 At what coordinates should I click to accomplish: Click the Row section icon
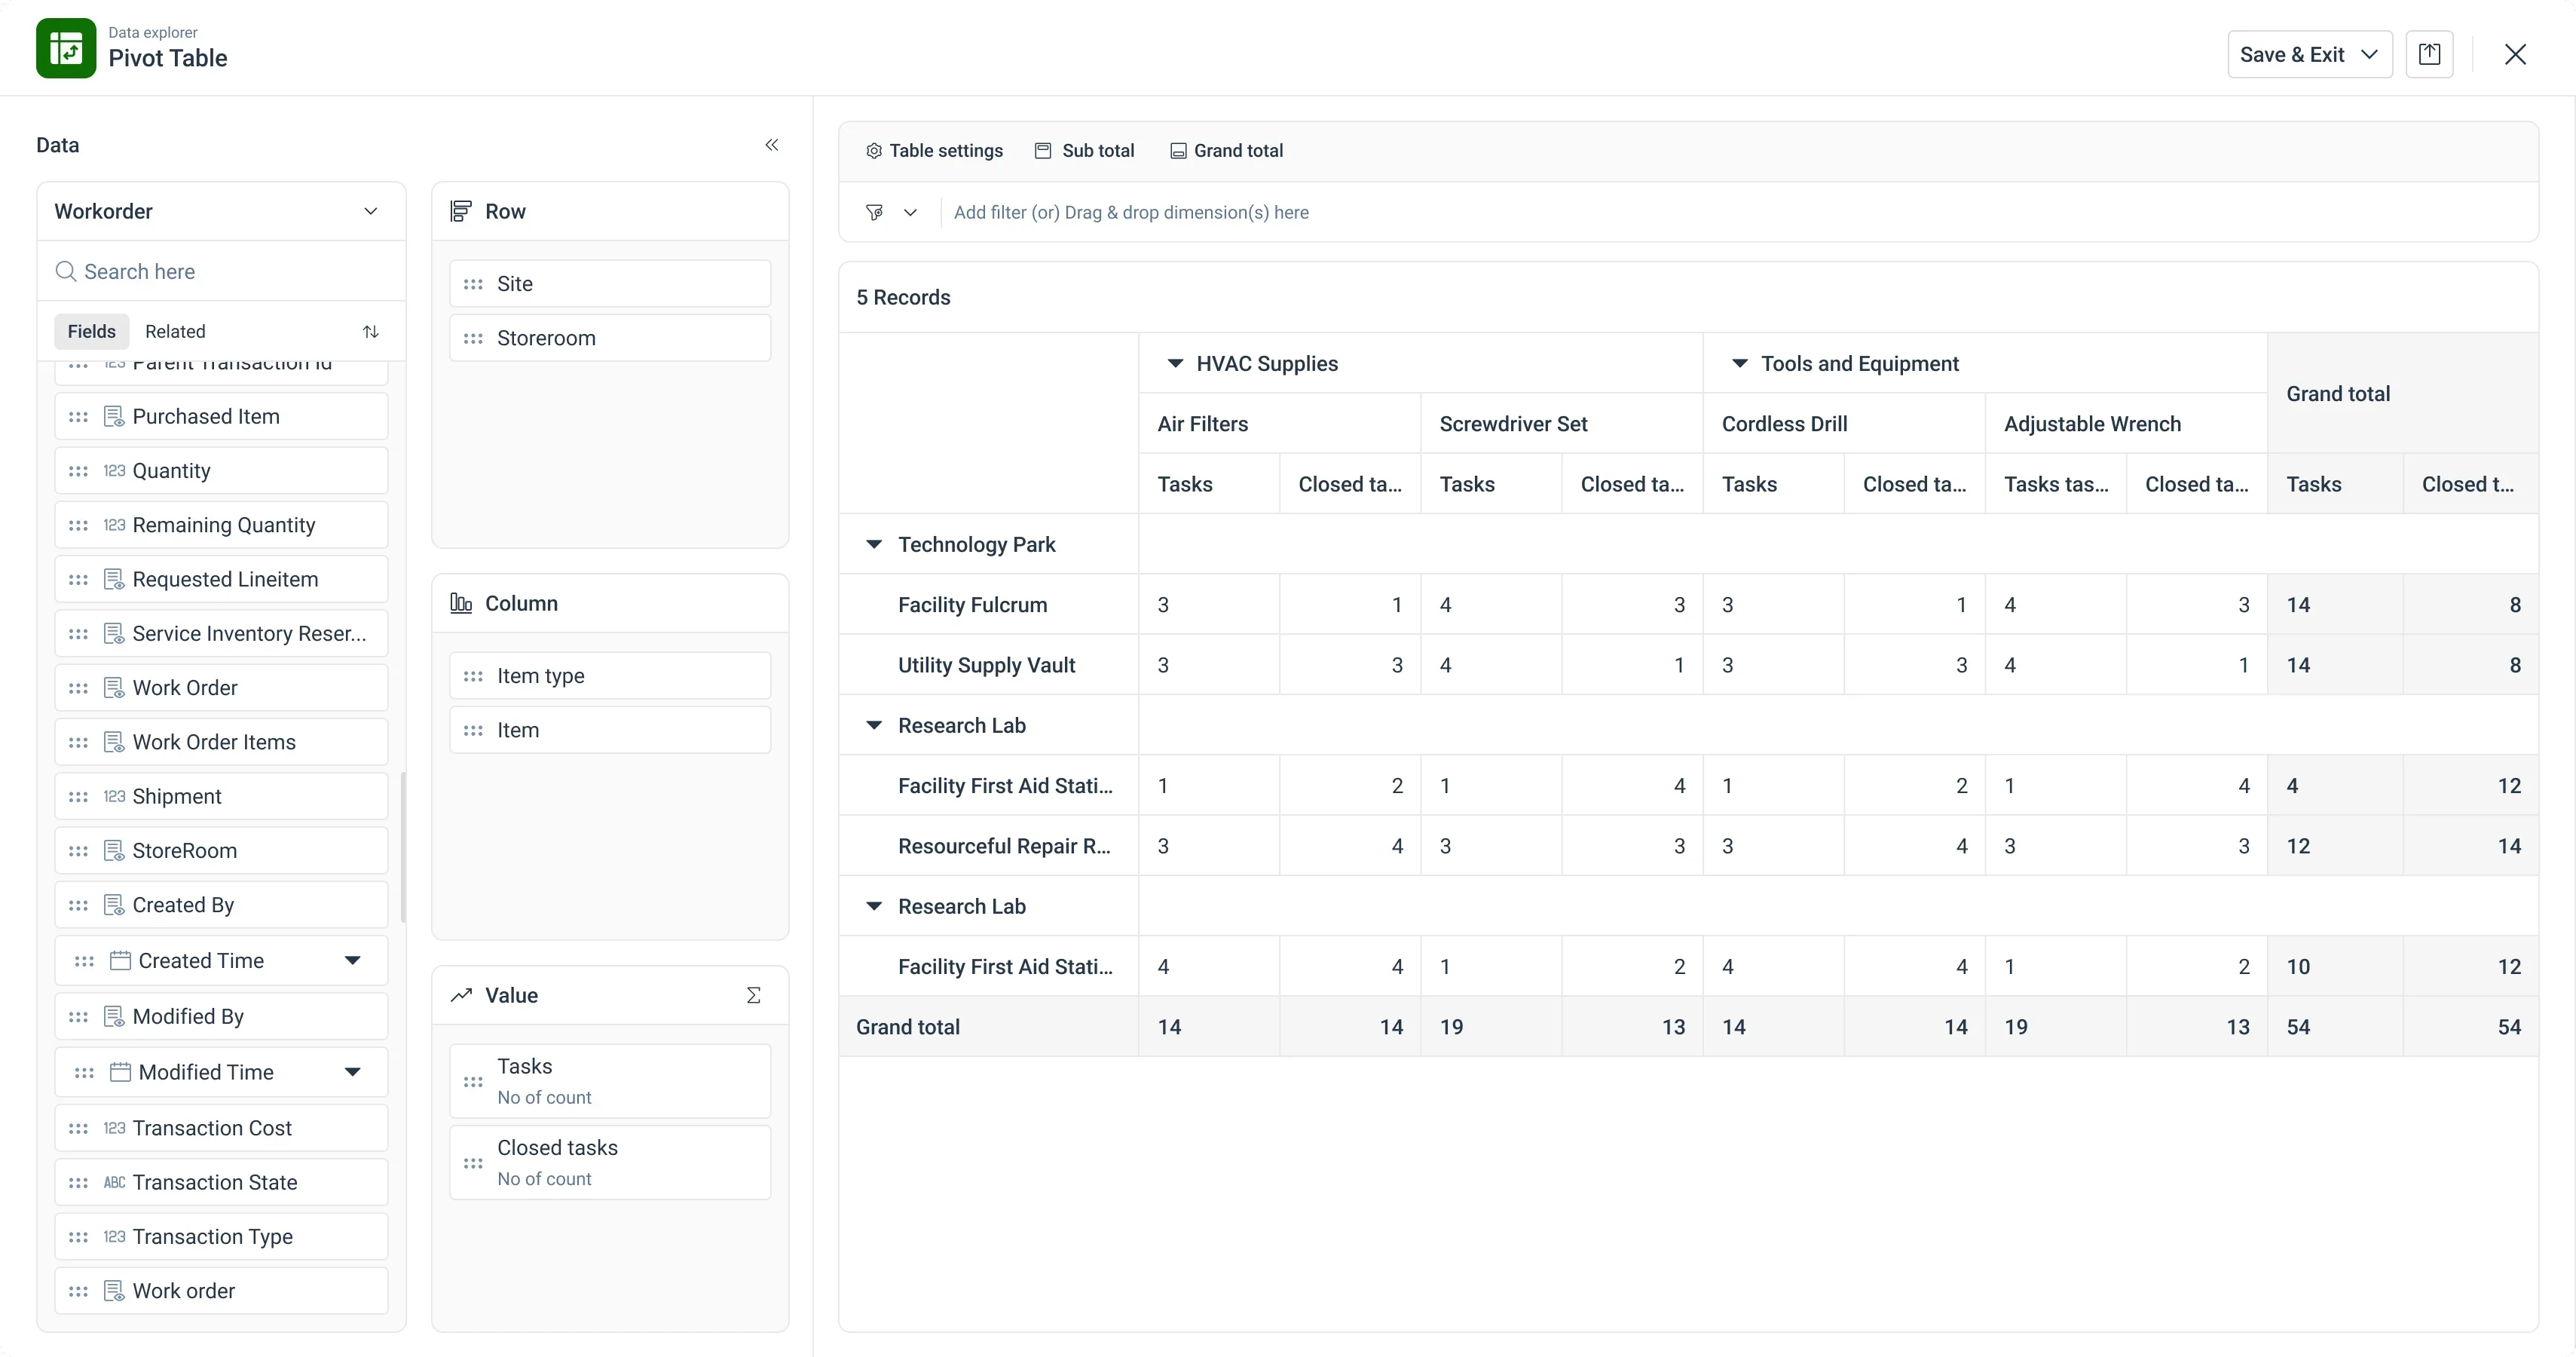461,211
